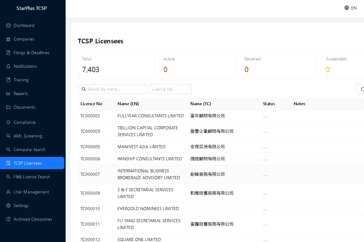Click SQUARE ONE LIMITED name

coord(139,240)
